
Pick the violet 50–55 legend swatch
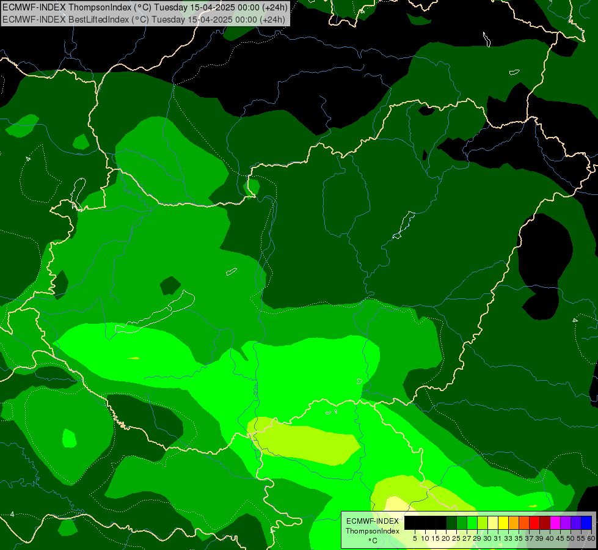coord(576,522)
